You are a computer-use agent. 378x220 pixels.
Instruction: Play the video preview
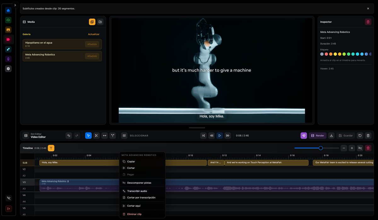(220, 136)
